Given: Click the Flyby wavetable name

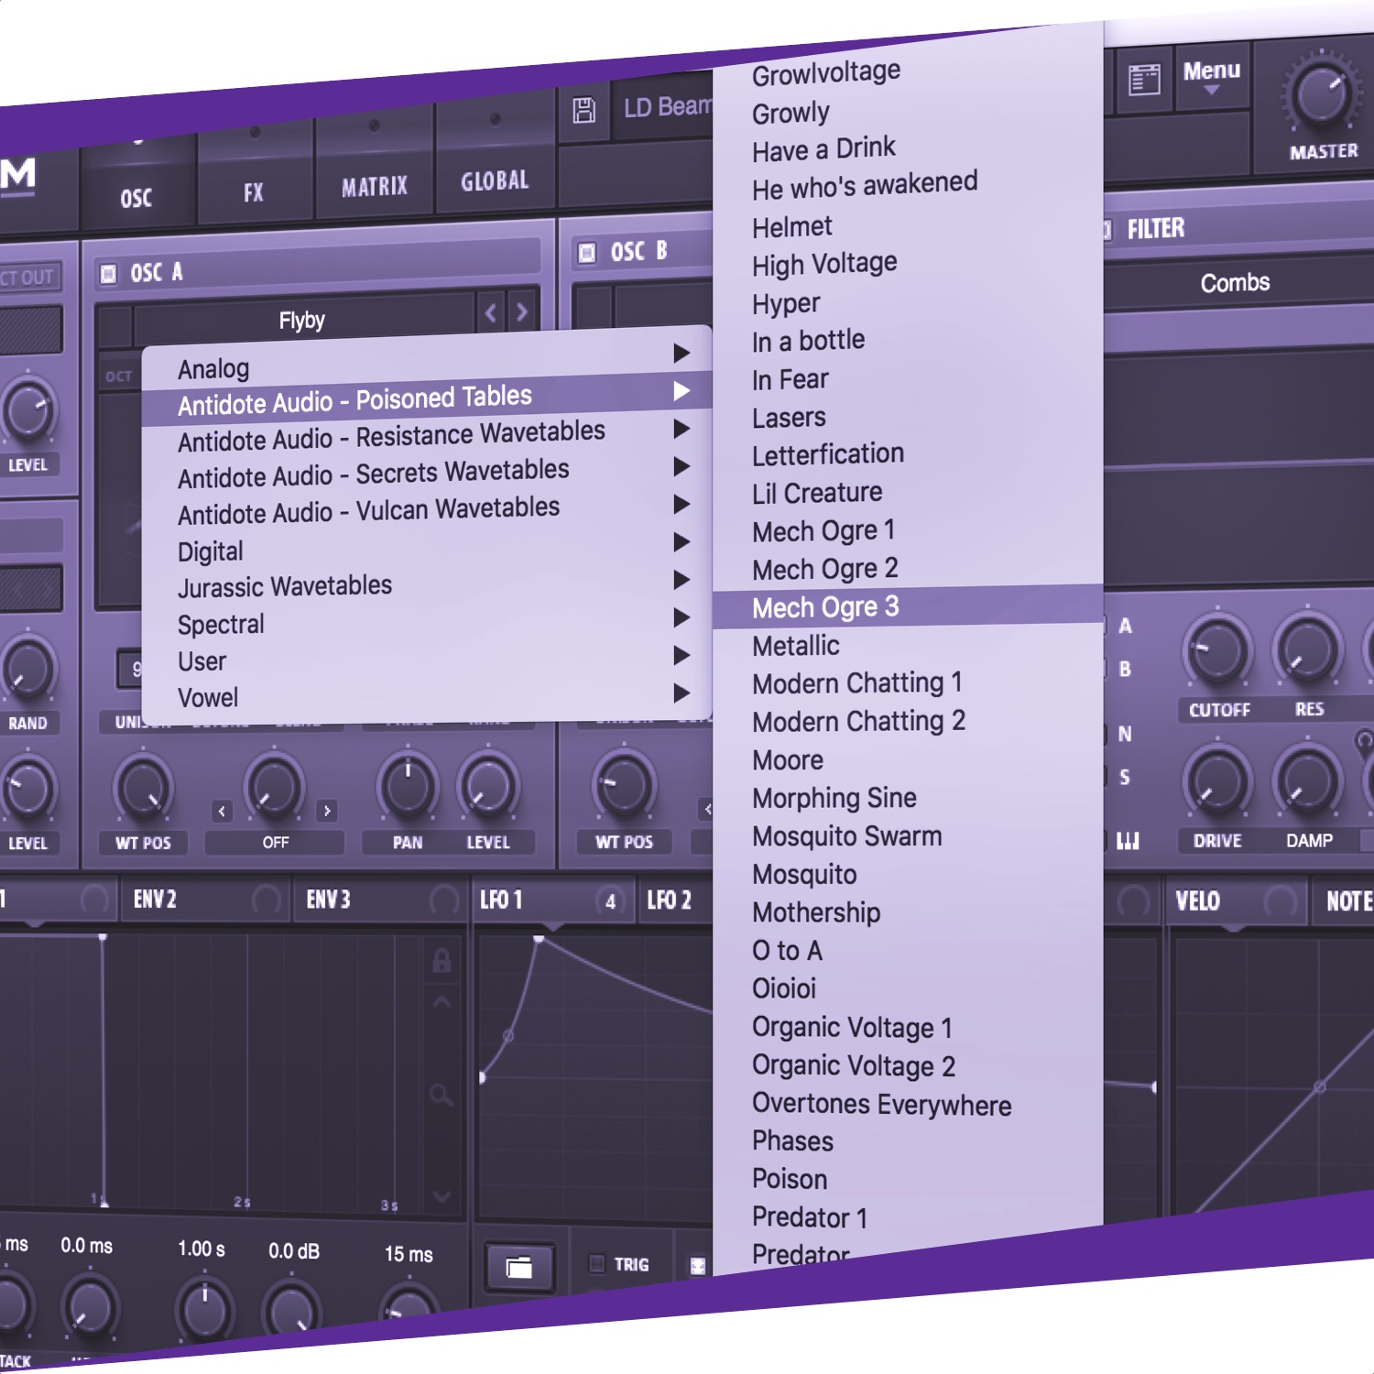Looking at the screenshot, I should [x=302, y=321].
